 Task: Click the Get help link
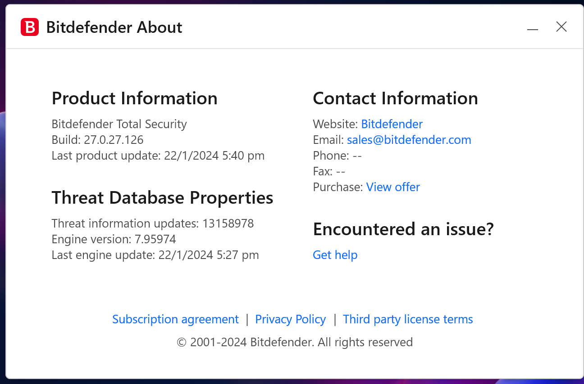(x=335, y=255)
